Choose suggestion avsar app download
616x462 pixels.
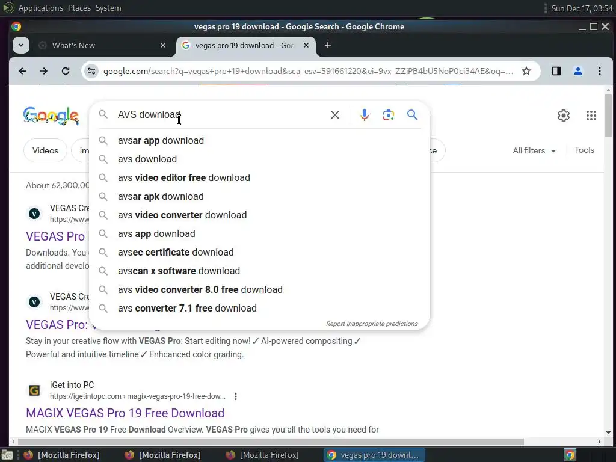pos(260,141)
